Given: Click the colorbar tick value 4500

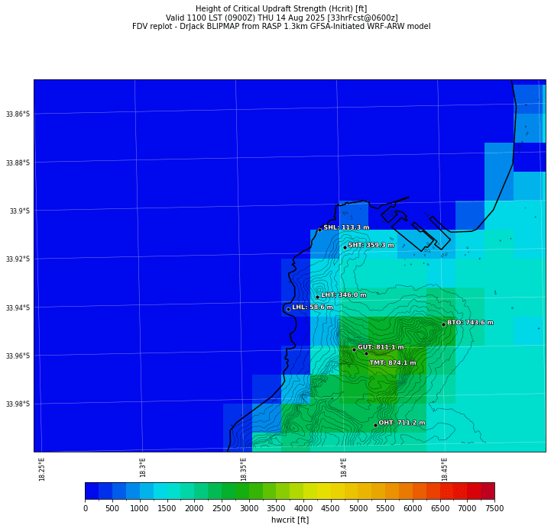Looking at the screenshot, I should pos(331,508).
